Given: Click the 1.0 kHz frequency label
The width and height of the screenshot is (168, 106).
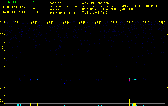Looking at the screenshot, I should (x=2, y=48).
